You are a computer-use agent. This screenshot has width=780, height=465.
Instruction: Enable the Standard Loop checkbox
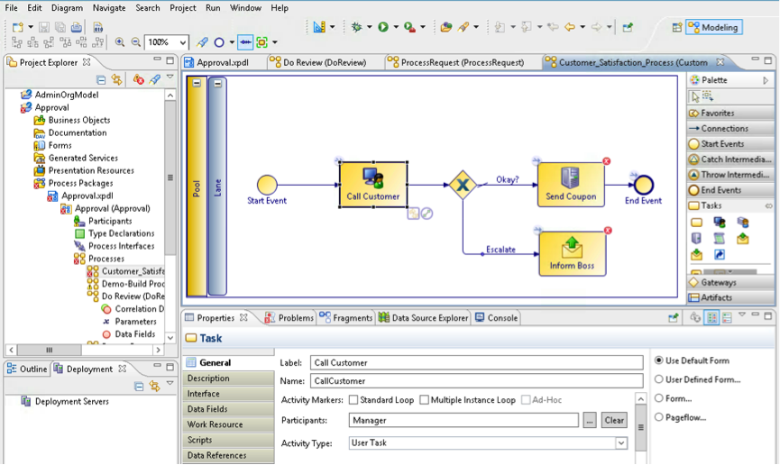pyautogui.click(x=353, y=400)
